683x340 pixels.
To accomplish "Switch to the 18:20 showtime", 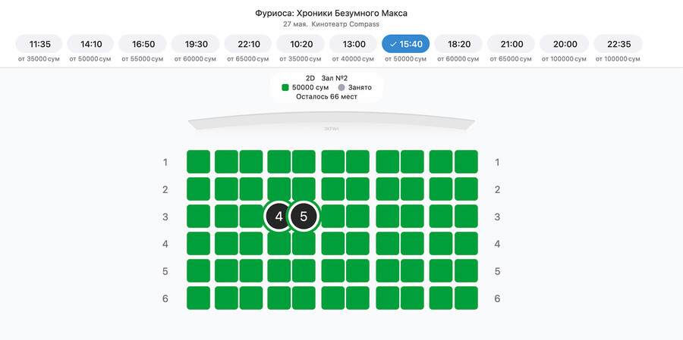I will tap(458, 44).
